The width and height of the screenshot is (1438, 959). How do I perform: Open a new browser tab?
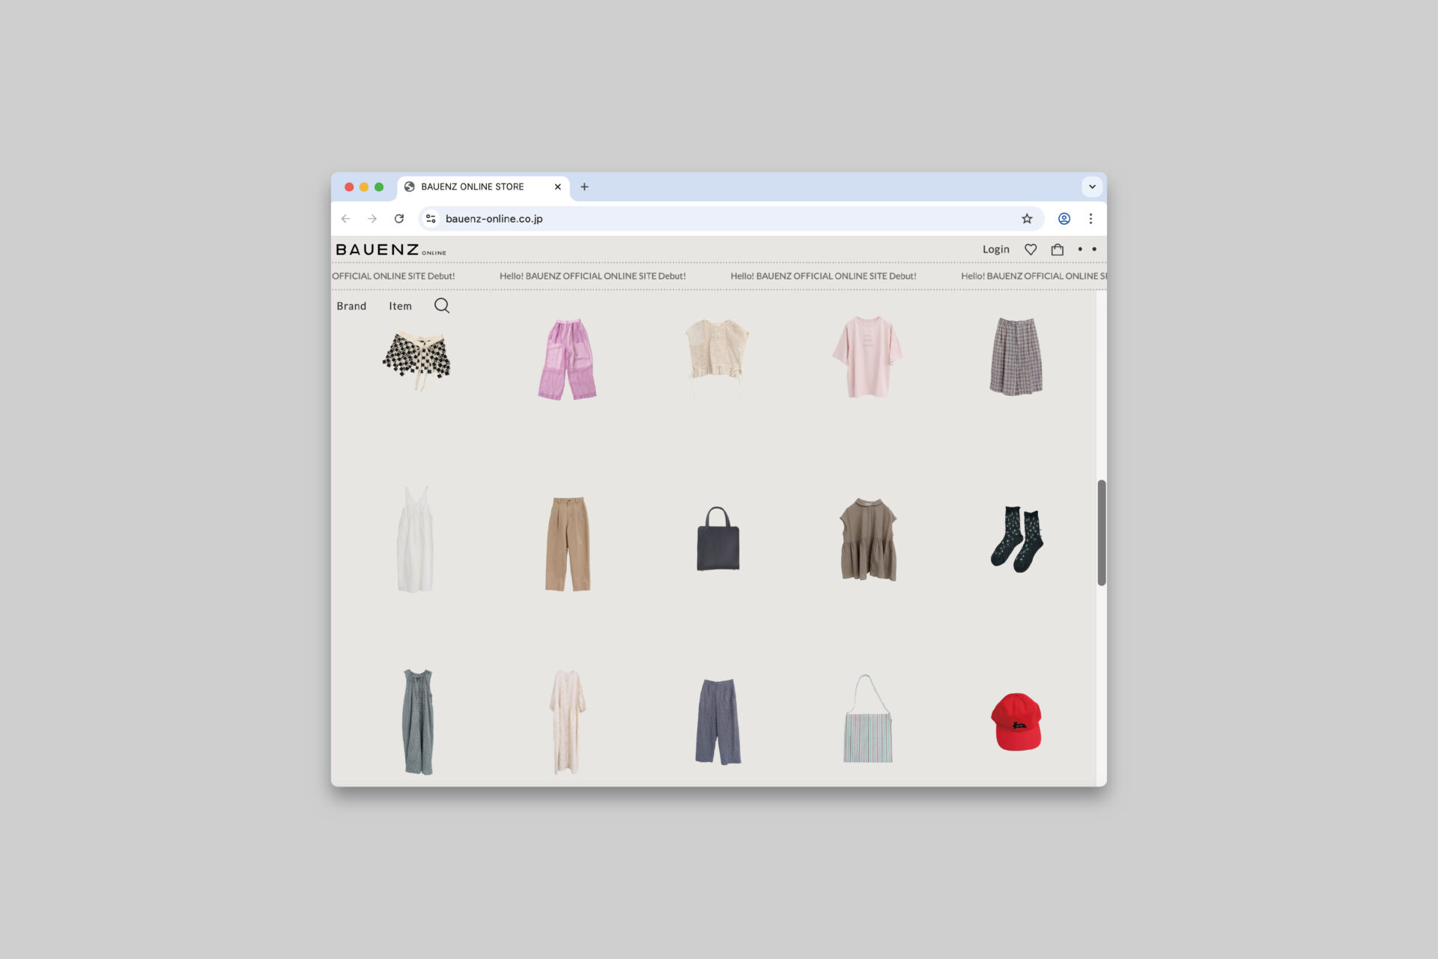(x=584, y=187)
